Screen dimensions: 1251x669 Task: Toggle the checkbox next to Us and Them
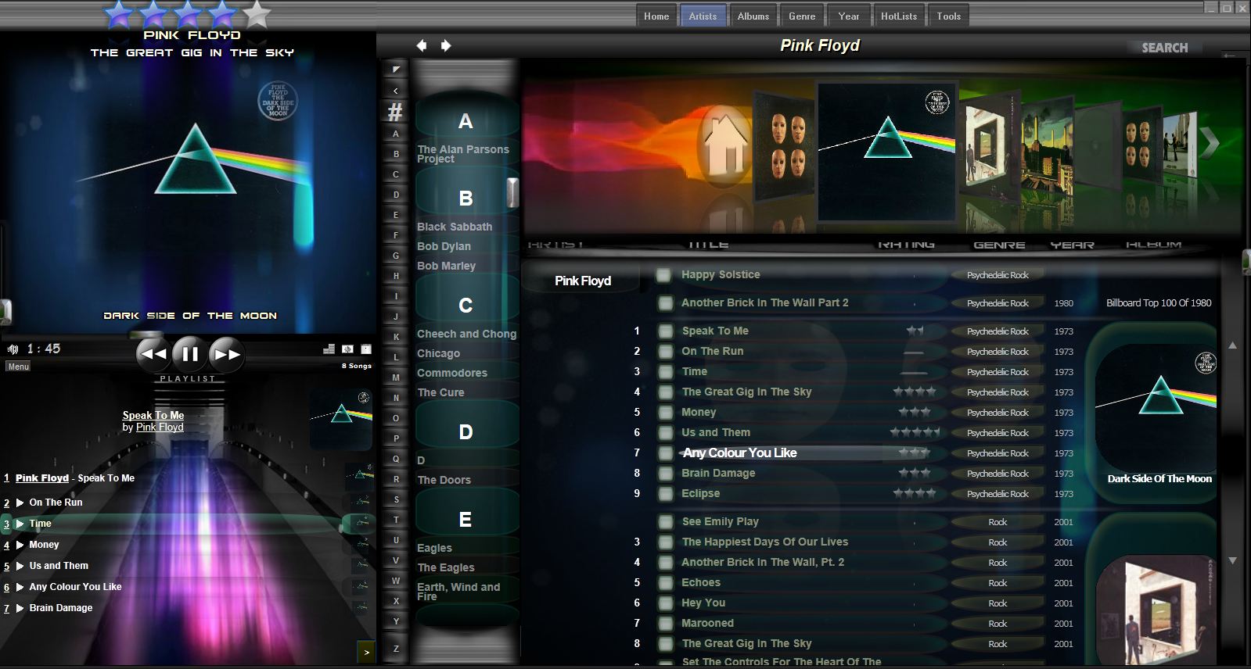click(x=665, y=433)
